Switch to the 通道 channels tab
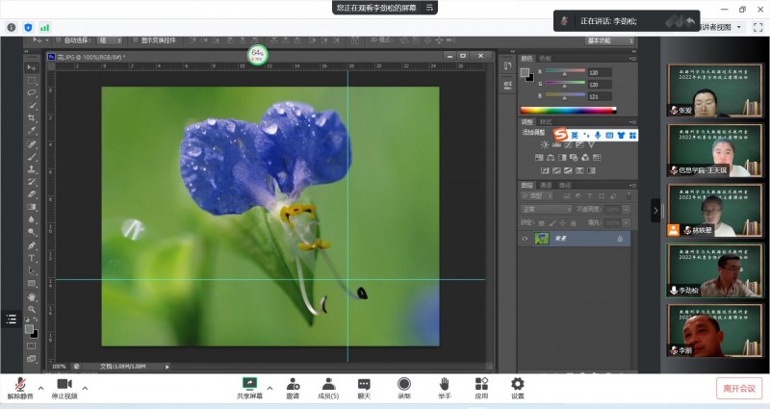This screenshot has height=409, width=770. [546, 185]
